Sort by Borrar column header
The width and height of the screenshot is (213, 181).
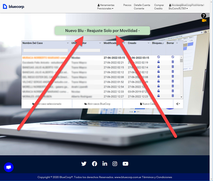point(170,43)
